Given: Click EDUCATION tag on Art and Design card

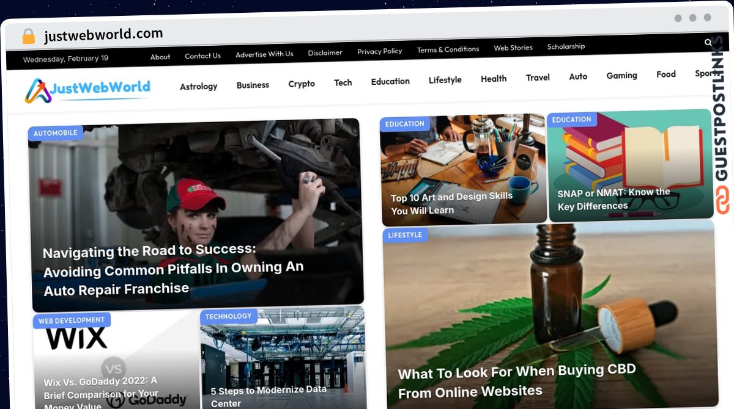Looking at the screenshot, I should pyautogui.click(x=404, y=124).
